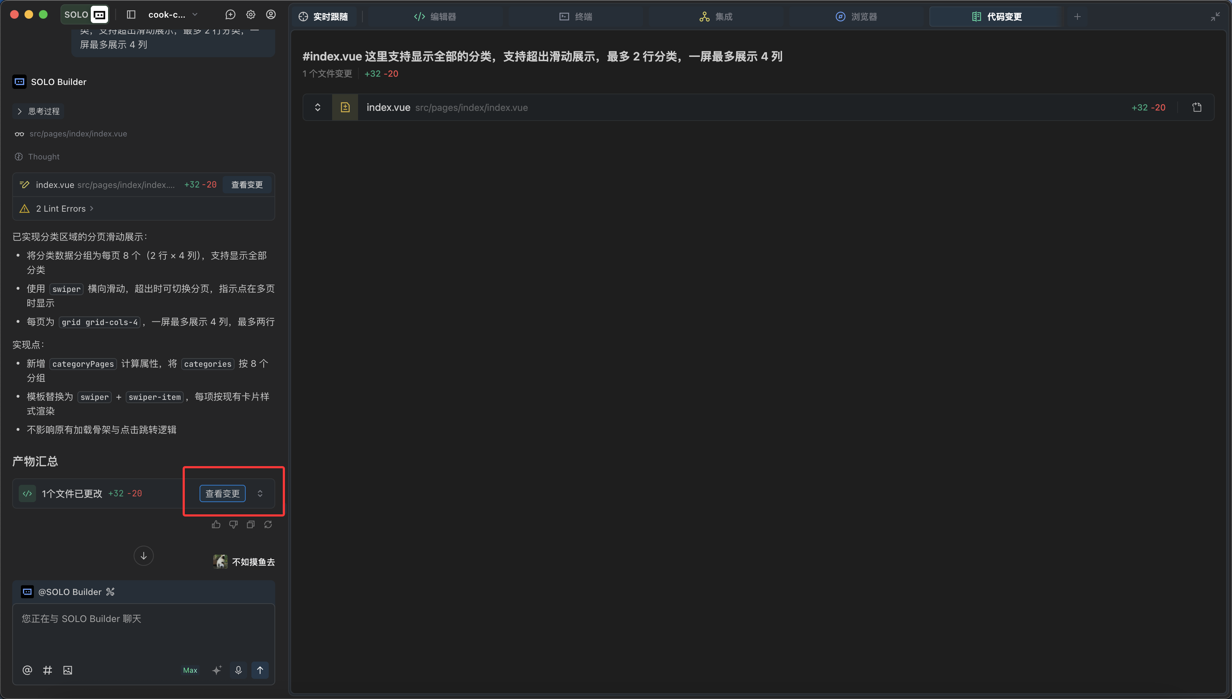Image resolution: width=1232 pixels, height=699 pixels.
Task: Expand the 思考过程 section
Action: point(39,111)
